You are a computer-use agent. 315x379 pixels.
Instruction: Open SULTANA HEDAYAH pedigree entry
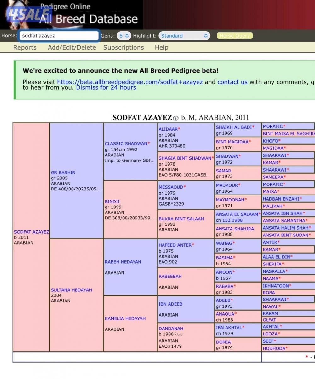[x=72, y=290]
